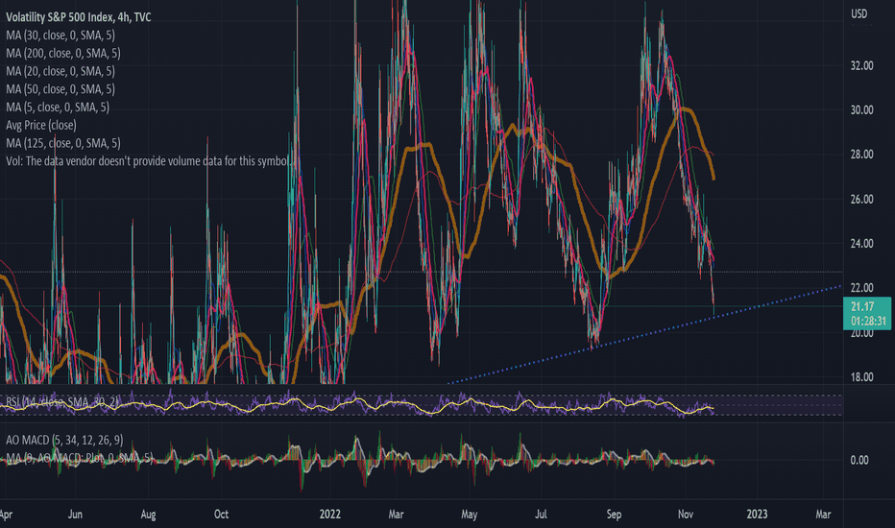Click the RSI indicator legend label

pos(61,402)
